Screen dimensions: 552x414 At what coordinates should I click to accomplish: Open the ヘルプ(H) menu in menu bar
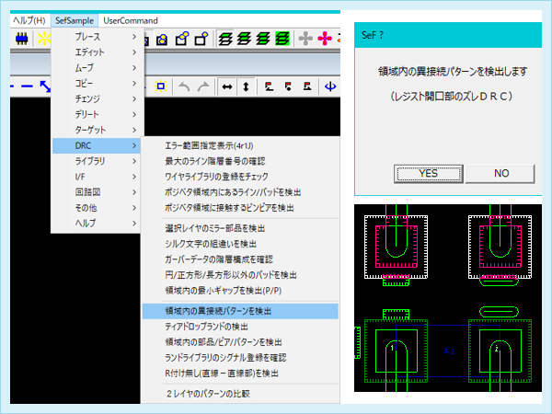coord(28,20)
